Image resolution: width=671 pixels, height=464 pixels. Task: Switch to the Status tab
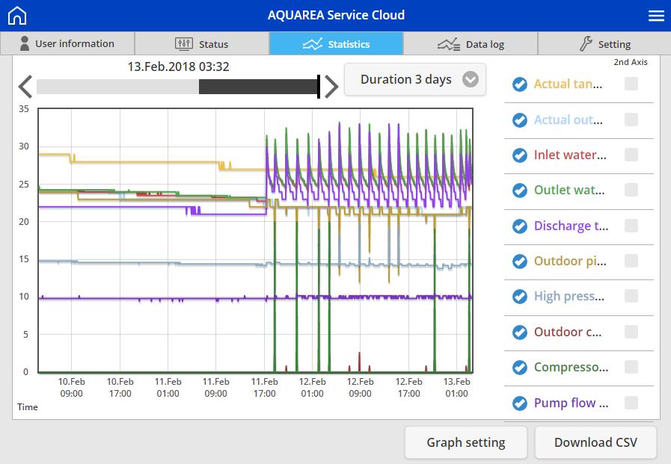tap(201, 43)
